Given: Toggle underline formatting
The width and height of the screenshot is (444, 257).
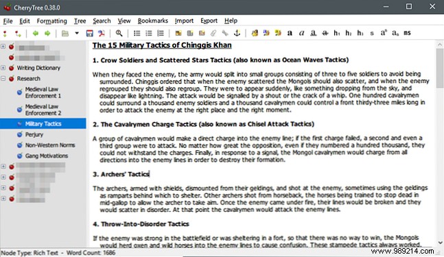Looking at the screenshot, I should [x=313, y=33].
